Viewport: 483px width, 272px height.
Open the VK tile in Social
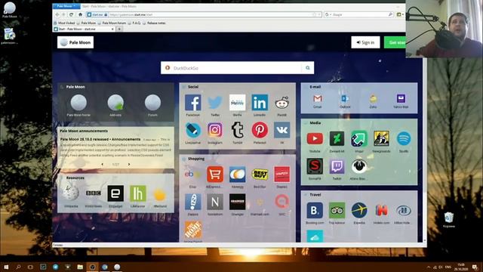point(281,130)
